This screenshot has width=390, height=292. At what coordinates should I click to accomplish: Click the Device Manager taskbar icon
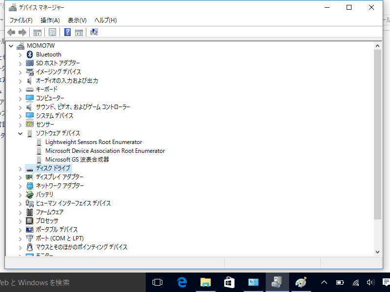click(277, 282)
